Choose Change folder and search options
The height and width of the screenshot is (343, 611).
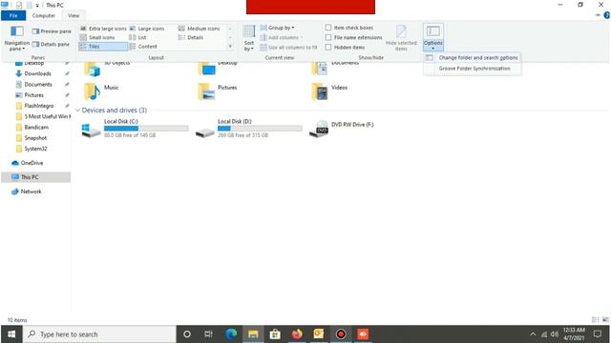pyautogui.click(x=473, y=57)
